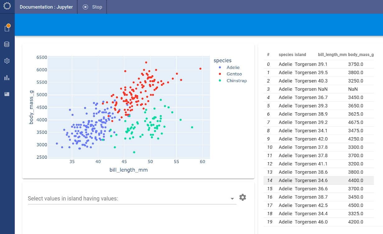This screenshot has width=383, height=234.
Task: Open the documents icon with orange badge
Action: pos(7,28)
